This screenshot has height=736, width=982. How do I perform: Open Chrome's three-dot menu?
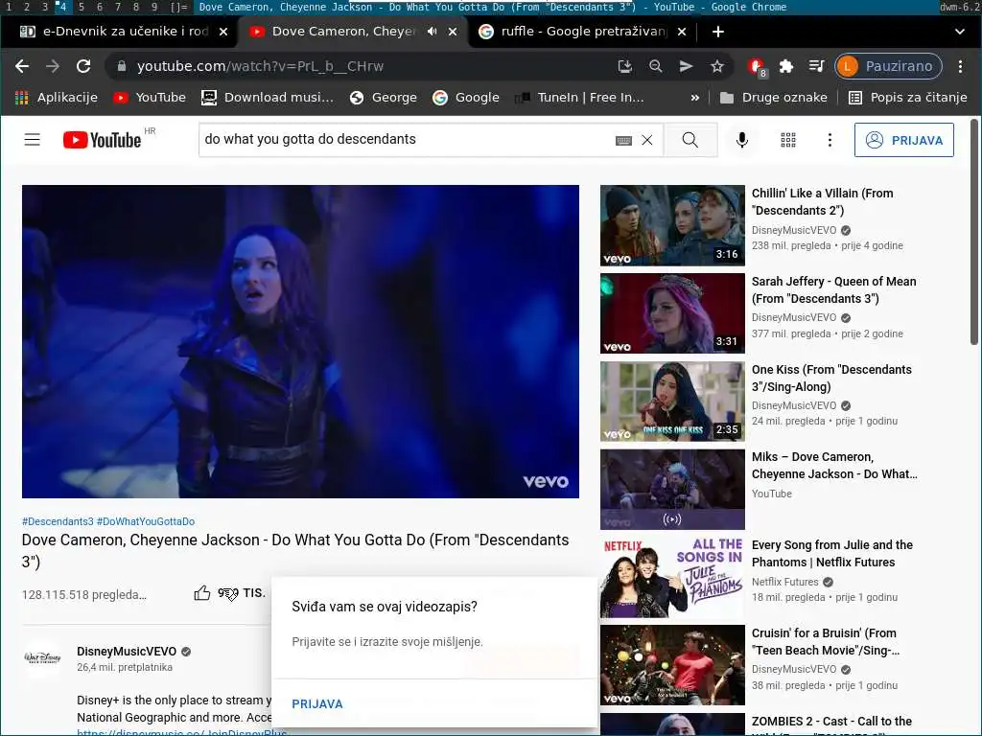coord(960,66)
